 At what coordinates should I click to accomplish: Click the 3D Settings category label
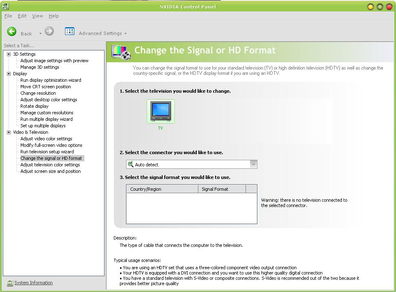24,54
